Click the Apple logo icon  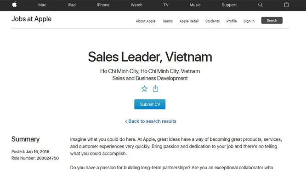pos(14,5)
